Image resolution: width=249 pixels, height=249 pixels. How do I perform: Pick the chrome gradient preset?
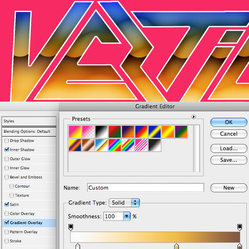pyautogui.click(x=102, y=145)
